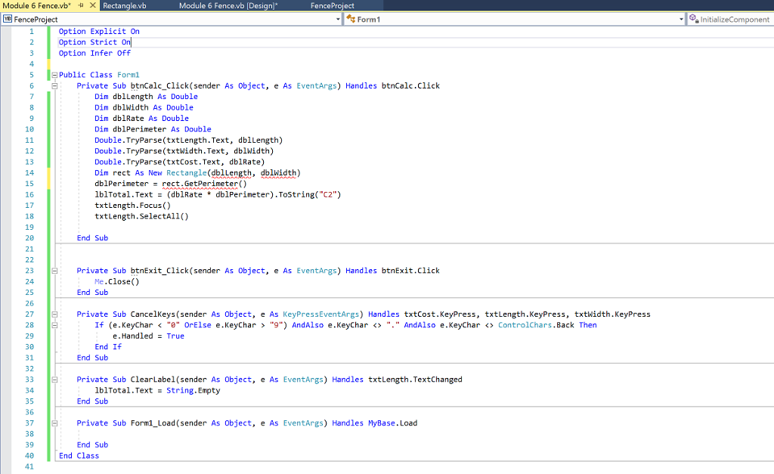Collapse the btnCalc_Click sub

tap(54, 86)
